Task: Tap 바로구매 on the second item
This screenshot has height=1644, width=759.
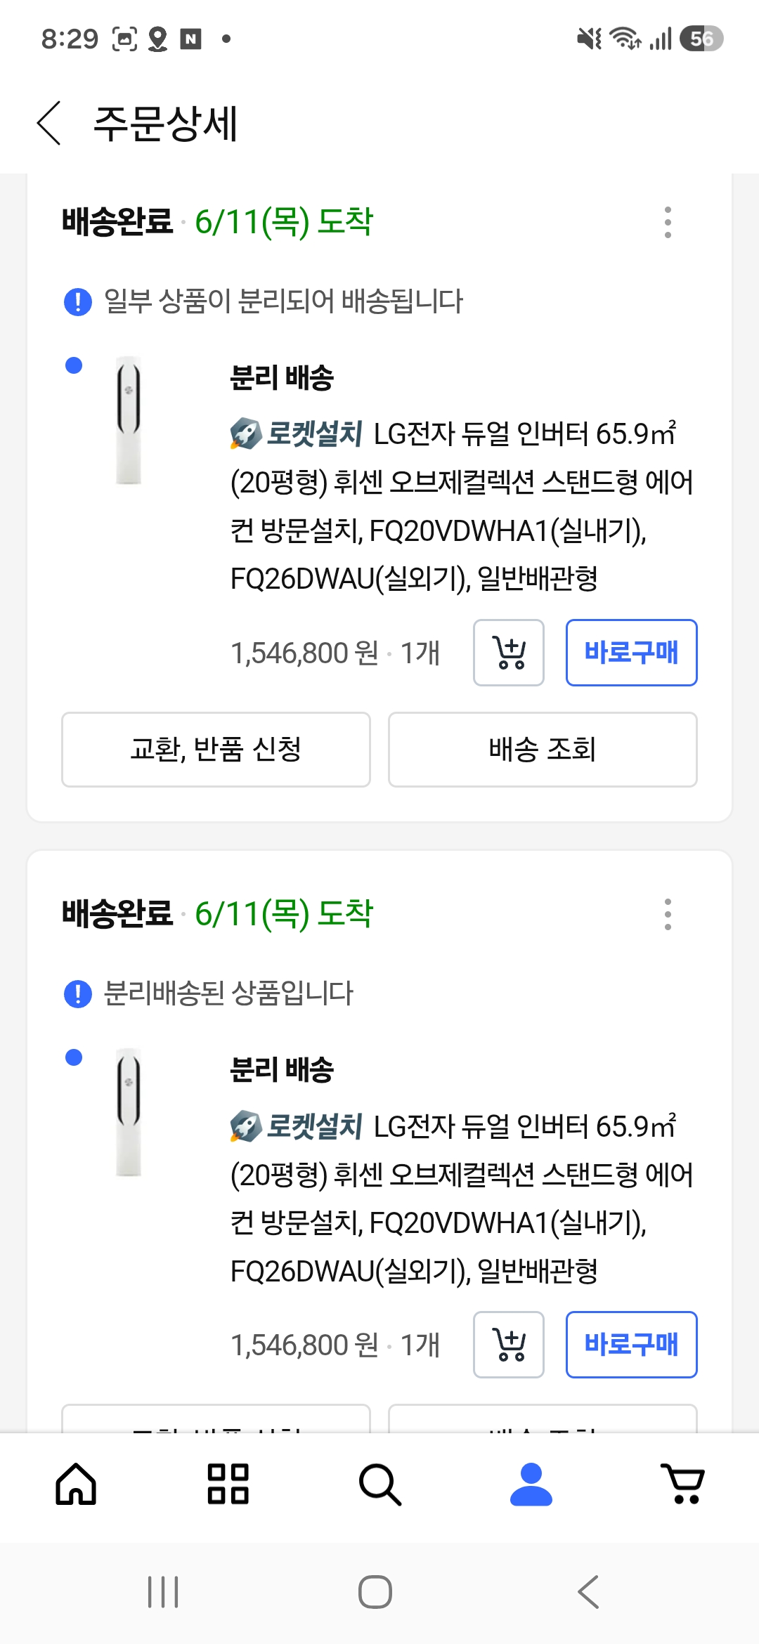Action: (631, 1345)
